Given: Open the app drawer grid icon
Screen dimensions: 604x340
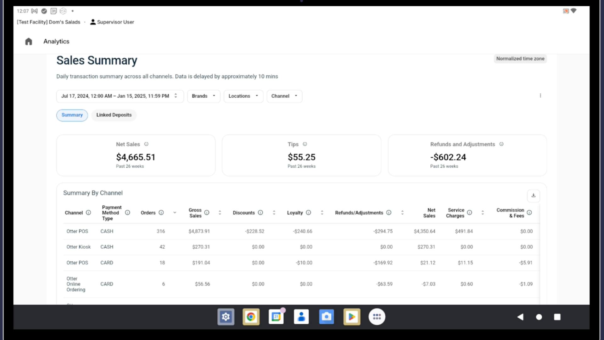Looking at the screenshot, I should coord(377,317).
